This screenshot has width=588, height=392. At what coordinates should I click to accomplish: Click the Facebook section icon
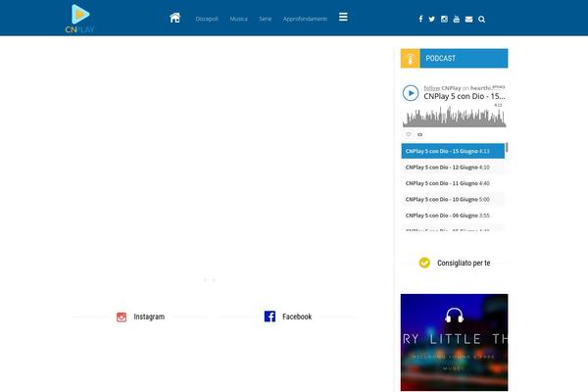coord(269,317)
